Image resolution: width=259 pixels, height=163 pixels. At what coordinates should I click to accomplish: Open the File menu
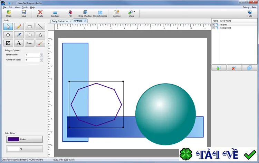[4, 8]
